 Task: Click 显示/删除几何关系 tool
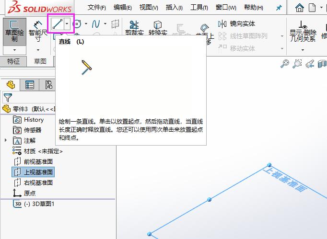(303, 31)
